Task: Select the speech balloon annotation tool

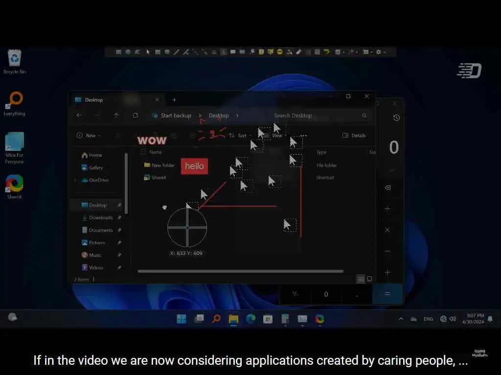Action: (x=233, y=52)
